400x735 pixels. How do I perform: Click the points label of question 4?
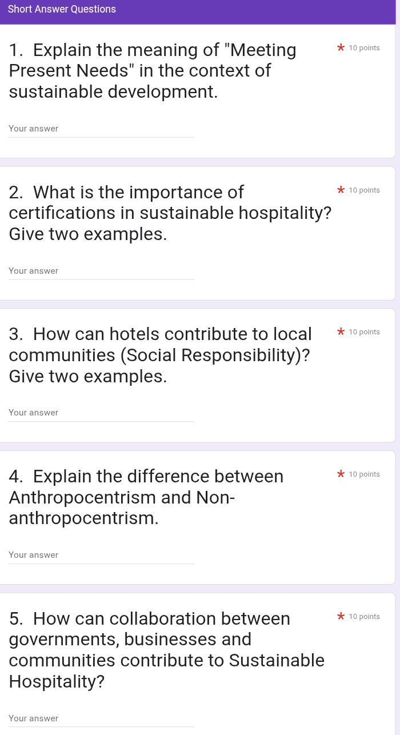(364, 474)
